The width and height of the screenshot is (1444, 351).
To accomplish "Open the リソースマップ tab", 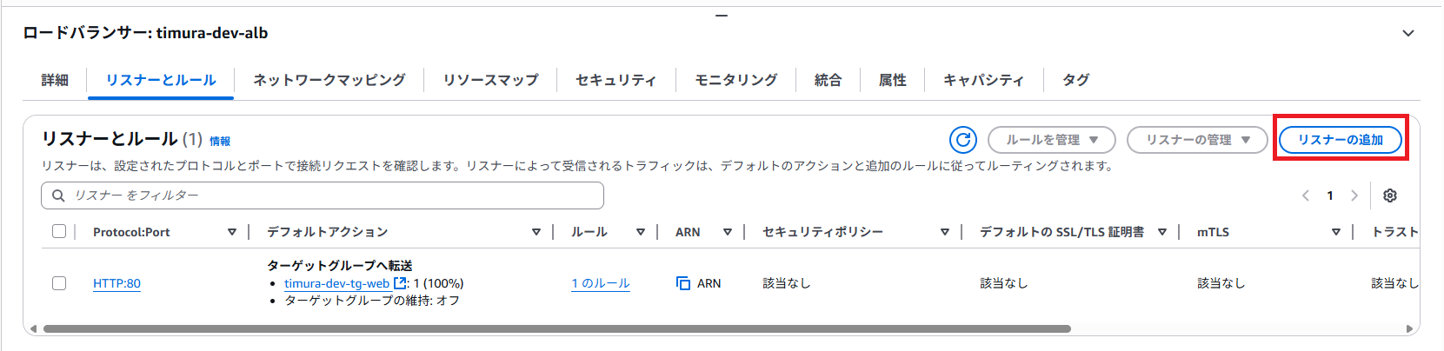I will point(491,80).
